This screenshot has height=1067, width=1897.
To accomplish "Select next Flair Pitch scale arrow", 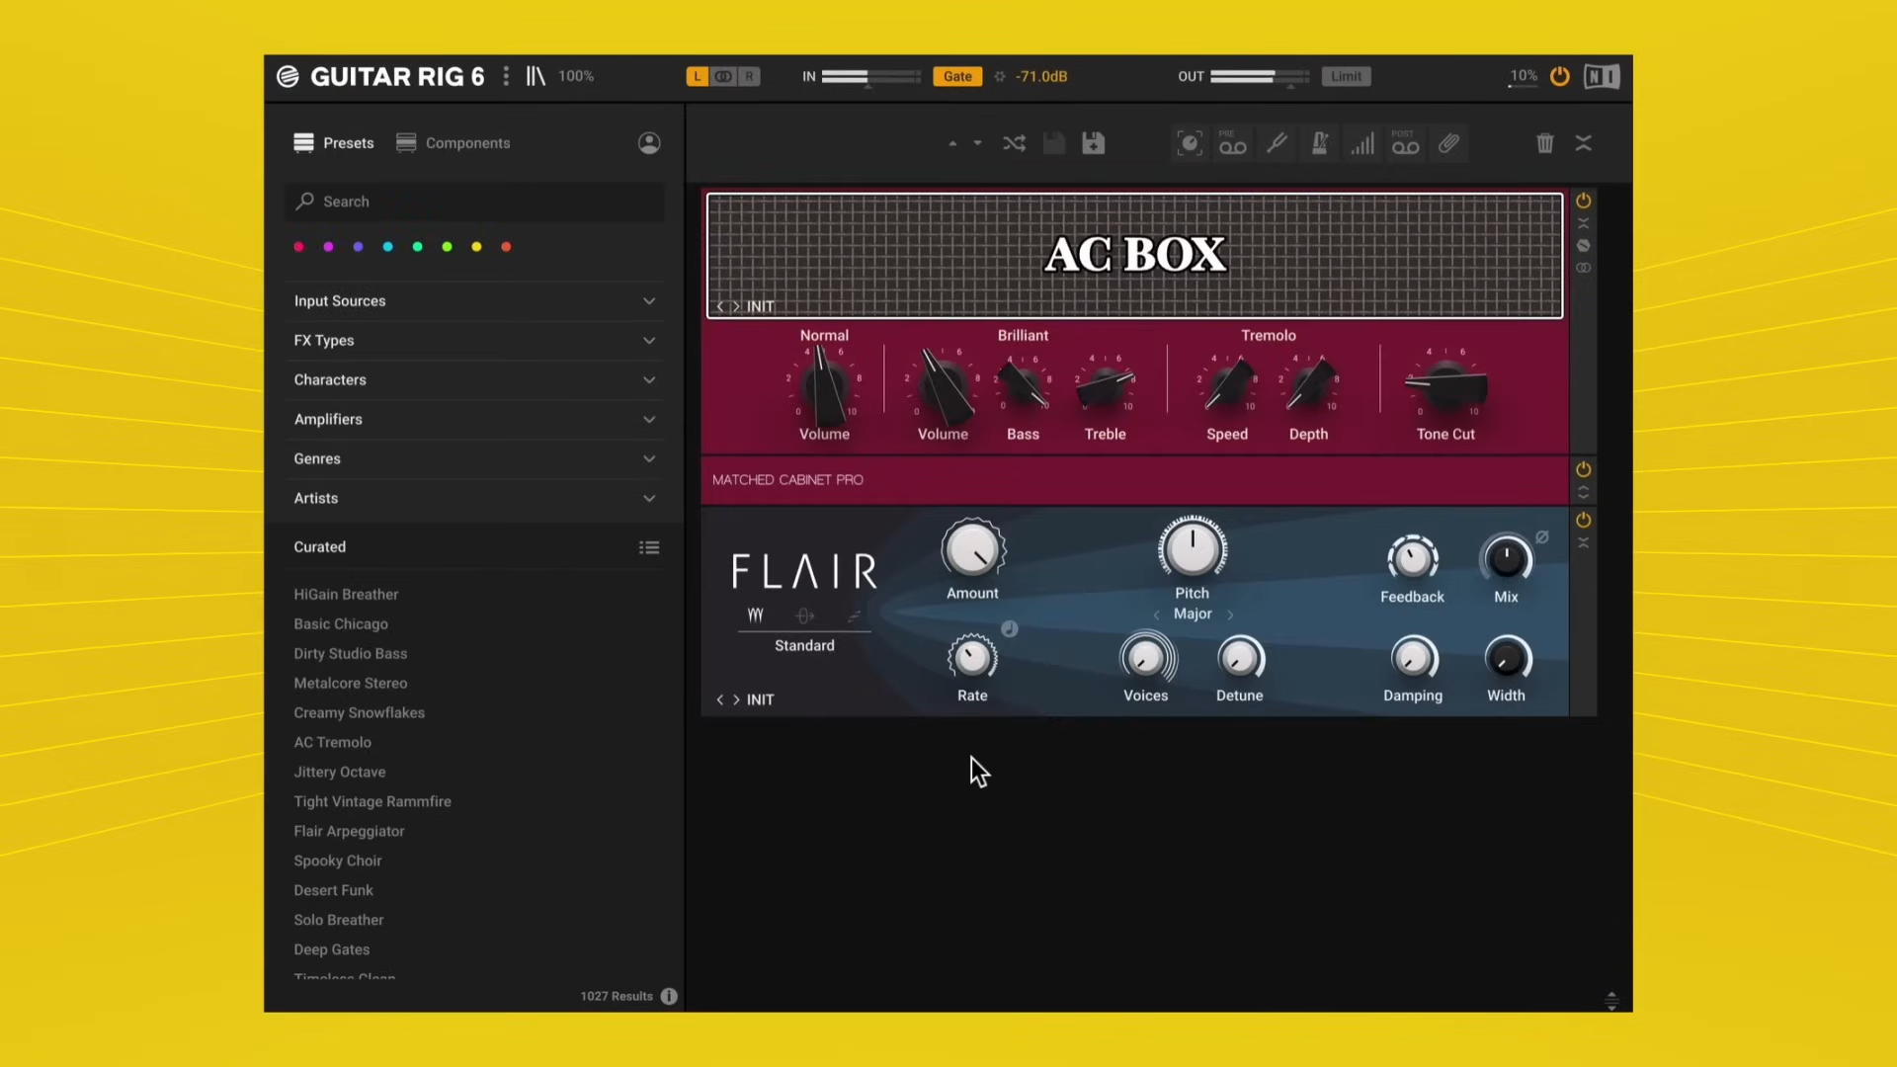I will 1230,615.
